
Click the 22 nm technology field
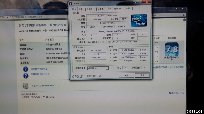[92, 27]
